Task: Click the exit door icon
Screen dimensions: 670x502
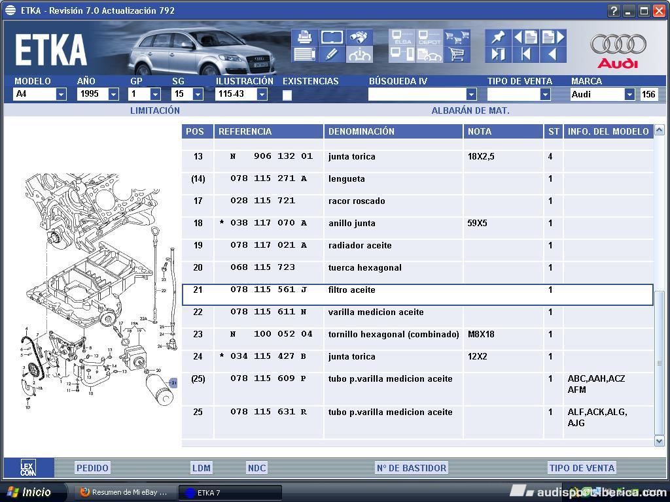Action: 498,54
